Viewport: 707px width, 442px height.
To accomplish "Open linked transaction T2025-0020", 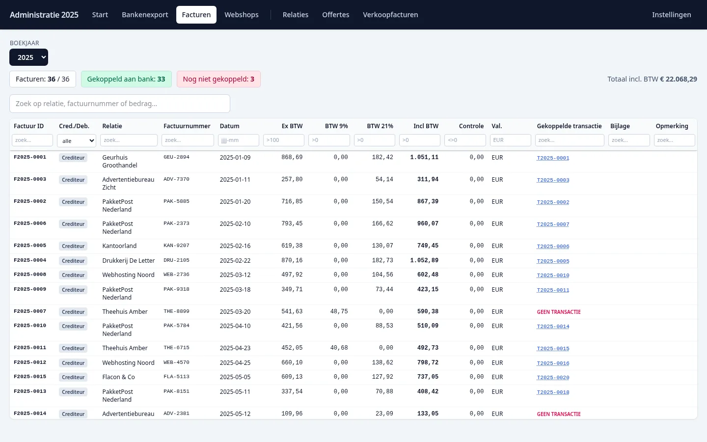I will [x=553, y=378].
